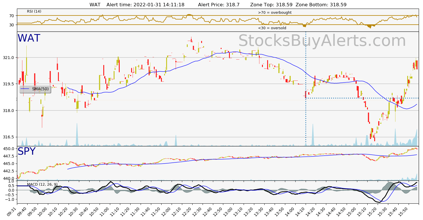Image resolution: width=423 pixels, height=220 pixels.
Task: Click the tall volume spike at 14:17
Action: (x=313, y=135)
